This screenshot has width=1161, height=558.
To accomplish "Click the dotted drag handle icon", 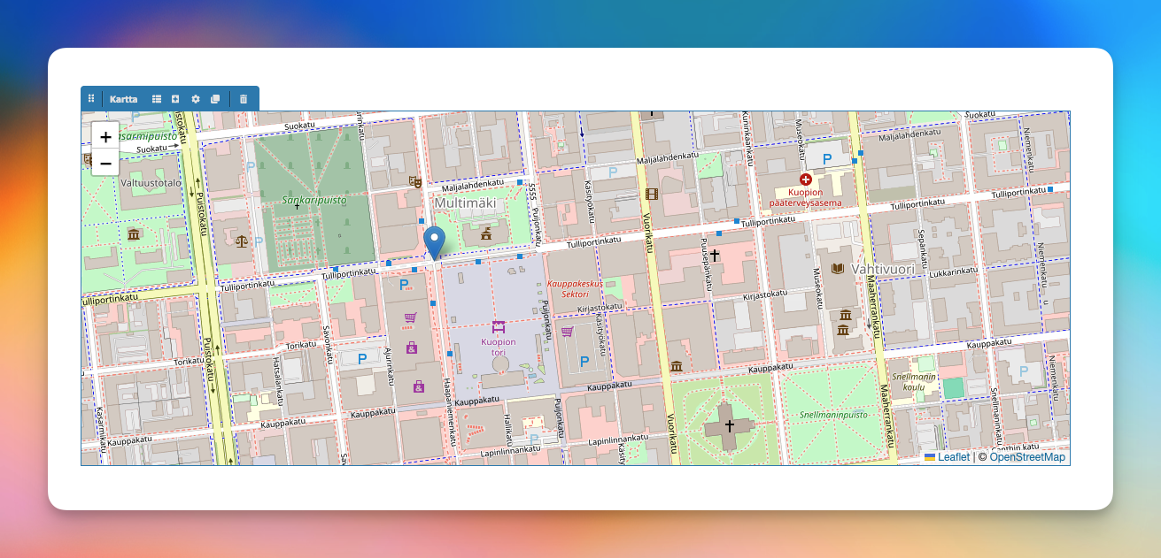I will click(92, 99).
